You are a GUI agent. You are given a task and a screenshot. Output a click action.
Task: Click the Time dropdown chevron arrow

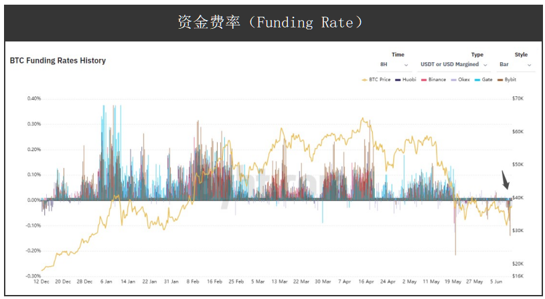(406, 66)
